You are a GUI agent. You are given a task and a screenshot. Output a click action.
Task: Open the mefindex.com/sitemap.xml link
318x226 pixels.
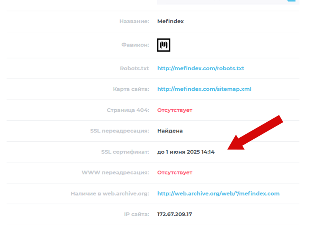[x=204, y=89]
